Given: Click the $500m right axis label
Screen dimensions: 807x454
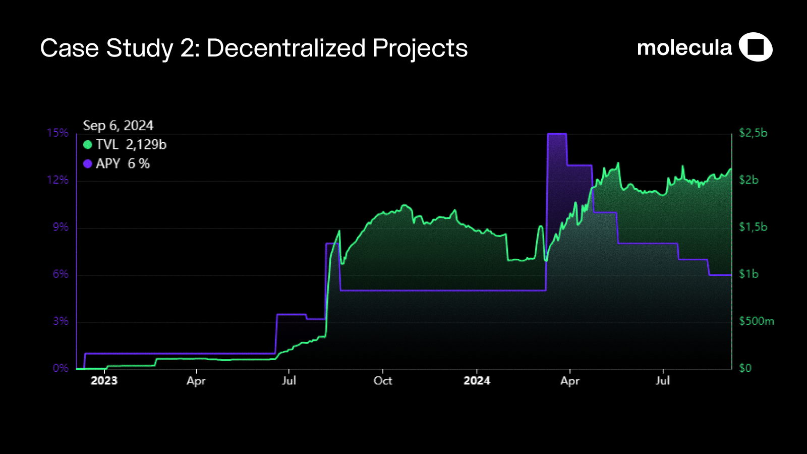Looking at the screenshot, I should point(757,321).
